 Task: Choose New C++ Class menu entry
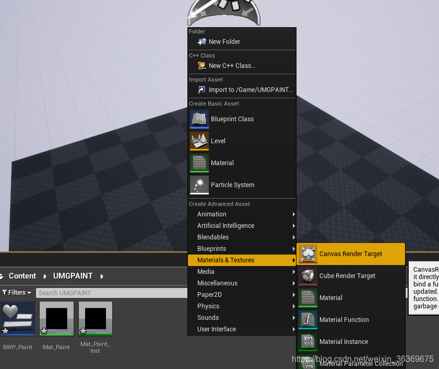(x=242, y=66)
